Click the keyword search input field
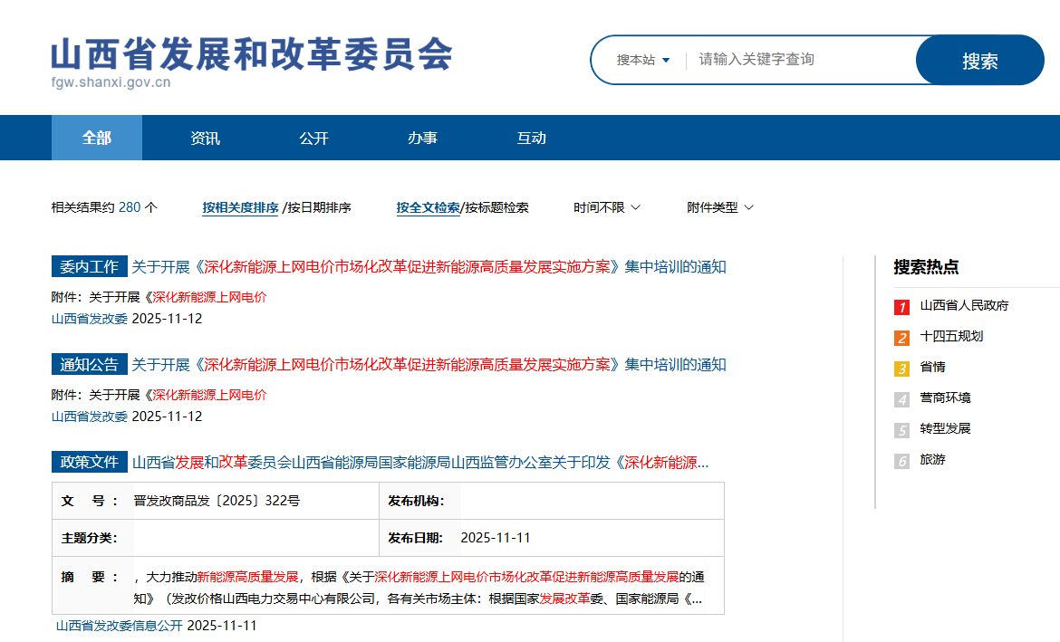The image size is (1060, 642). (802, 60)
